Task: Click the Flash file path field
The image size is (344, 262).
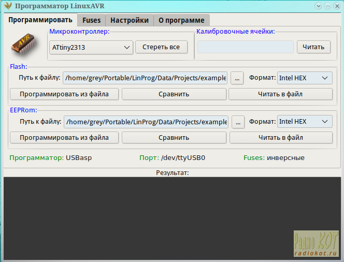Action: [145, 78]
